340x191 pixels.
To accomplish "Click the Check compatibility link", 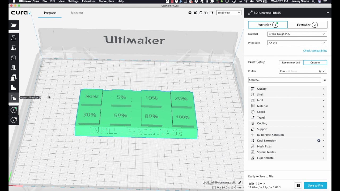I will [315, 51].
